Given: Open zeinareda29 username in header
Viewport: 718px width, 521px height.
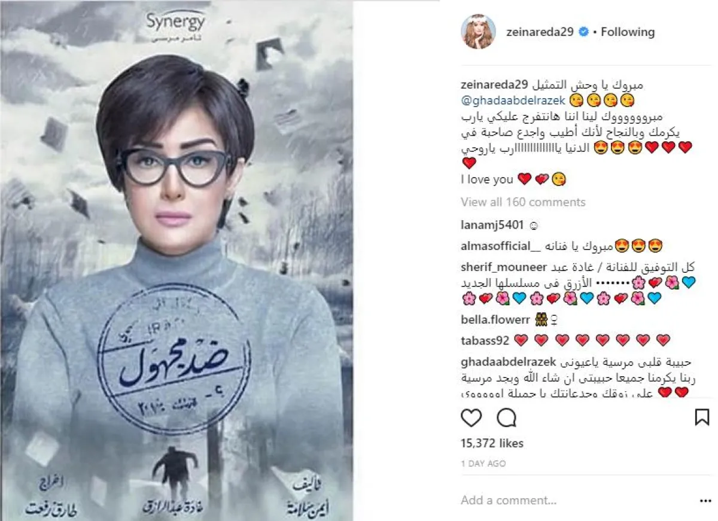Looking at the screenshot, I should click(x=540, y=32).
